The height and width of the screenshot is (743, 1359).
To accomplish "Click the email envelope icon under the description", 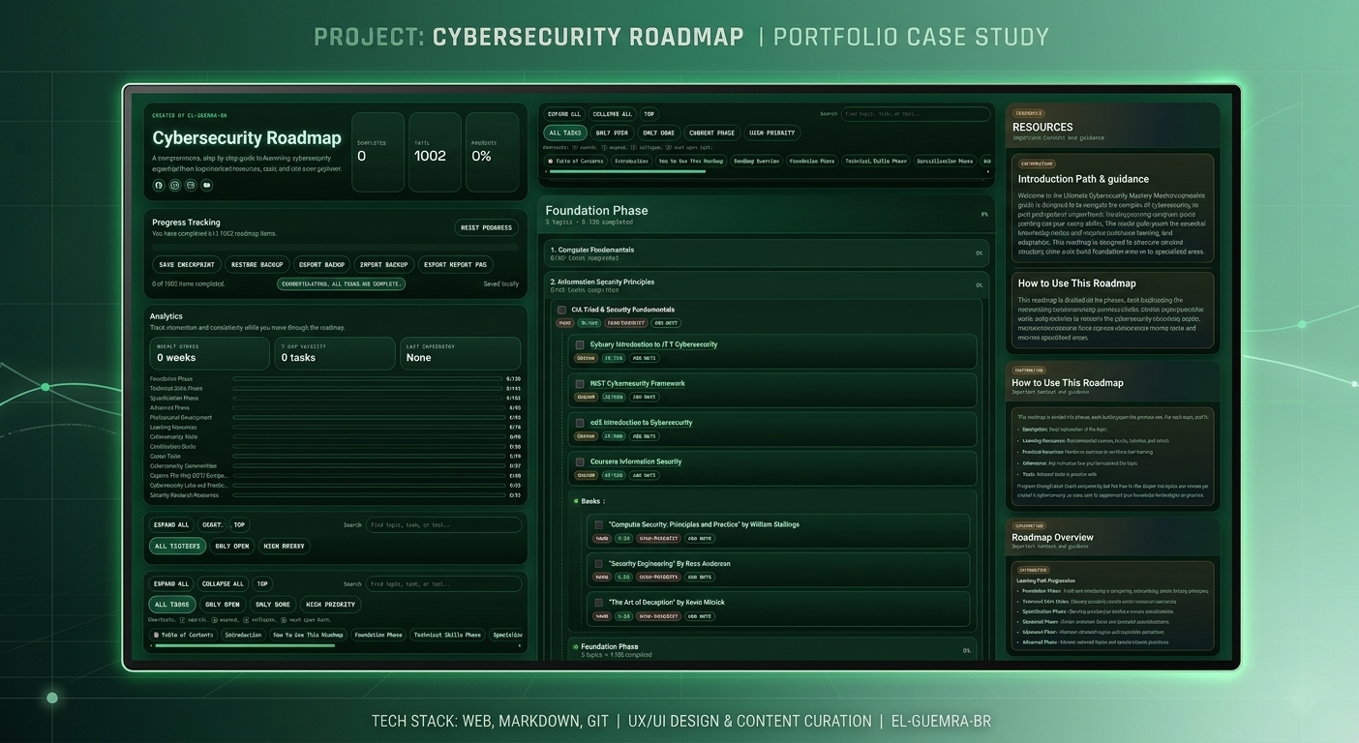I will tap(206, 185).
